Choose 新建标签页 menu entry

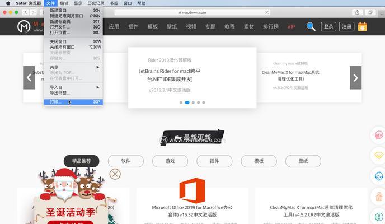[x=73, y=21]
